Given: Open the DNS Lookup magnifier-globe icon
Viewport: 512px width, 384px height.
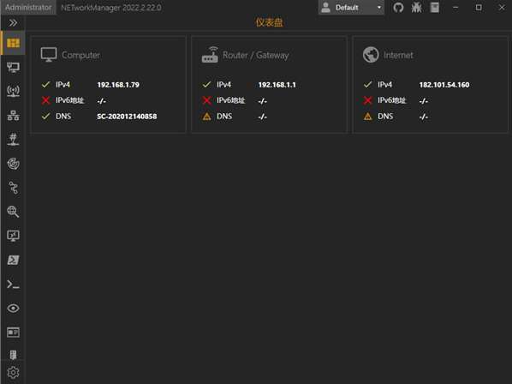Looking at the screenshot, I should tap(13, 212).
